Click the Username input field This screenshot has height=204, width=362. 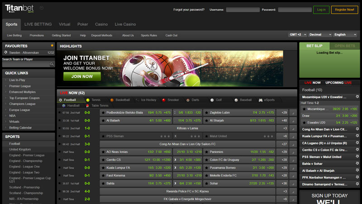click(243, 10)
